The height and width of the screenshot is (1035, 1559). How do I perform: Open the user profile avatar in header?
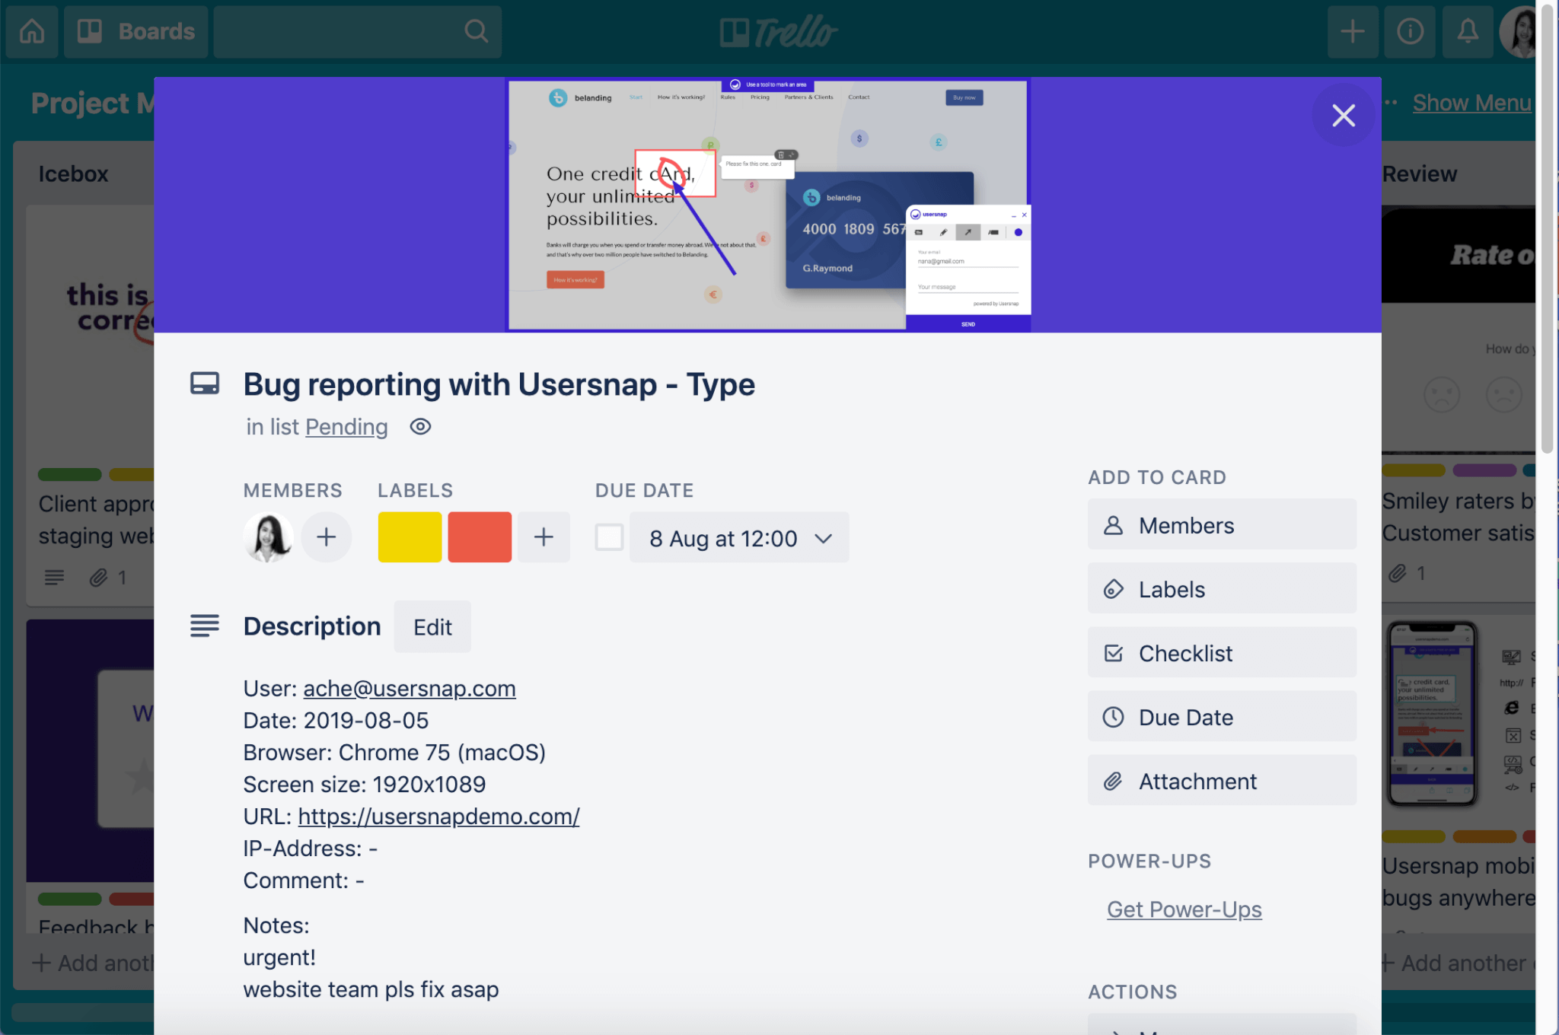[1519, 31]
